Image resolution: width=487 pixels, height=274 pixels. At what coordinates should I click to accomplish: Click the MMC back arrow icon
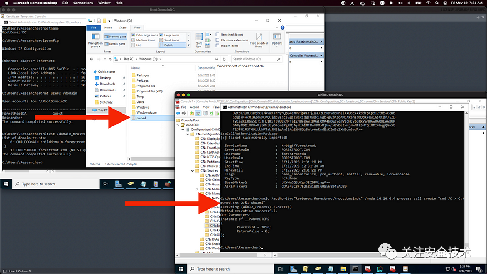point(178,114)
